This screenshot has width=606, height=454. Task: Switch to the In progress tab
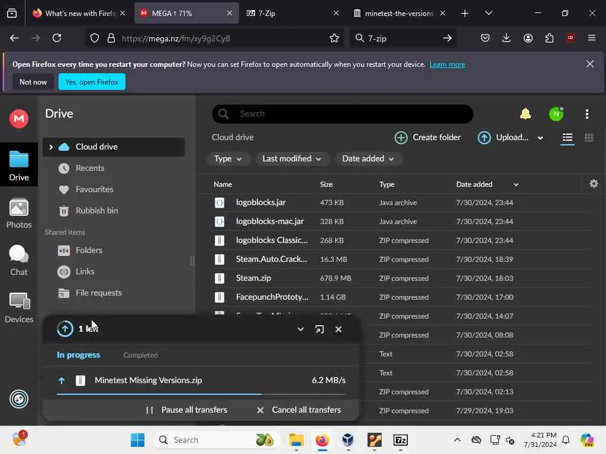pyautogui.click(x=79, y=355)
